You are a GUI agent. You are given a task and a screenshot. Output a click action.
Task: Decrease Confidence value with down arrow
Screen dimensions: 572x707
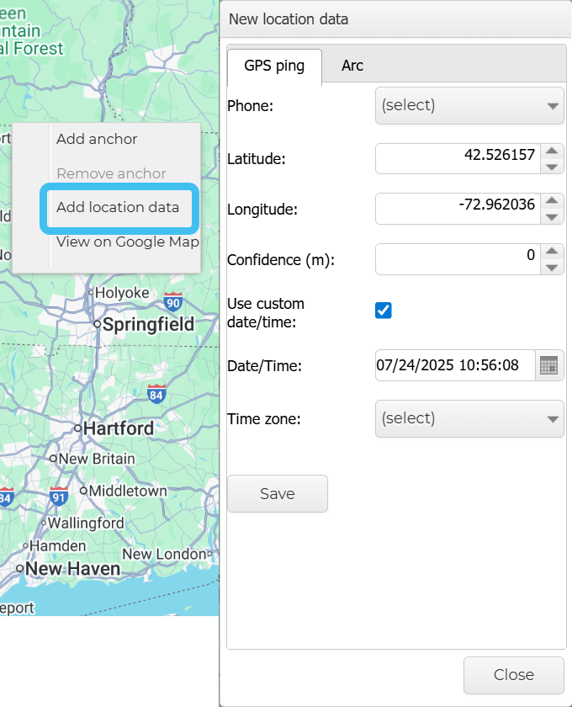coord(551,268)
